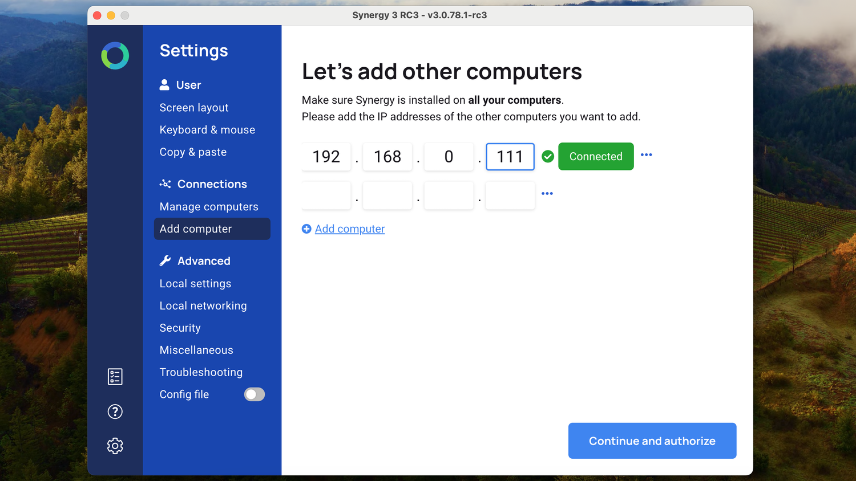This screenshot has height=481, width=856.
Task: Open options menu for the empty IP row
Action: (547, 194)
